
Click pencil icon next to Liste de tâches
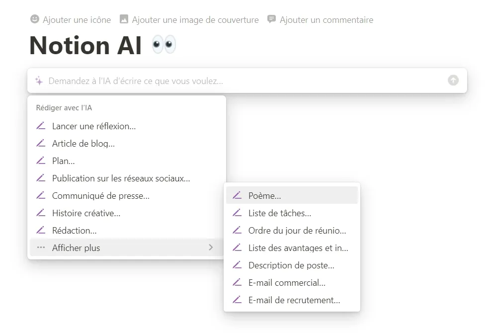(x=237, y=213)
